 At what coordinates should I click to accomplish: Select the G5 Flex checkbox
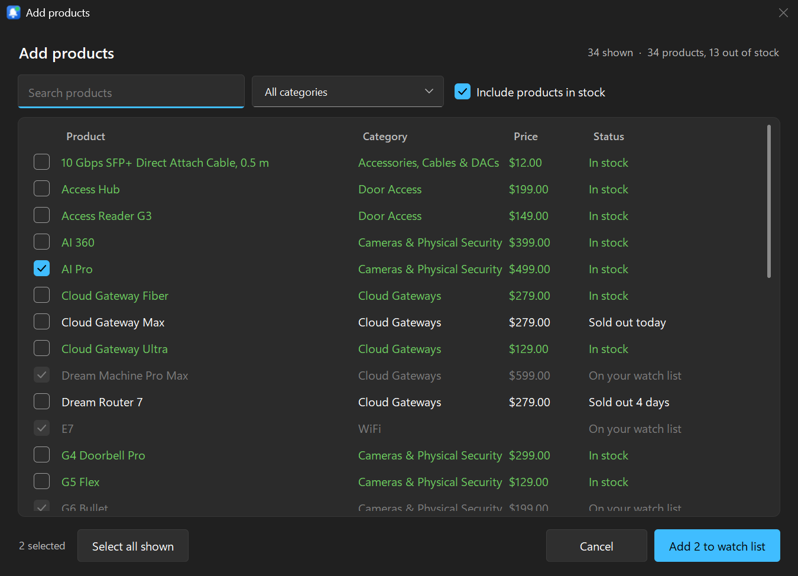point(41,481)
